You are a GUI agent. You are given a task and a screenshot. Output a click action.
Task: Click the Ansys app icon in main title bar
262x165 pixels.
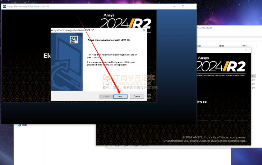point(4,6)
